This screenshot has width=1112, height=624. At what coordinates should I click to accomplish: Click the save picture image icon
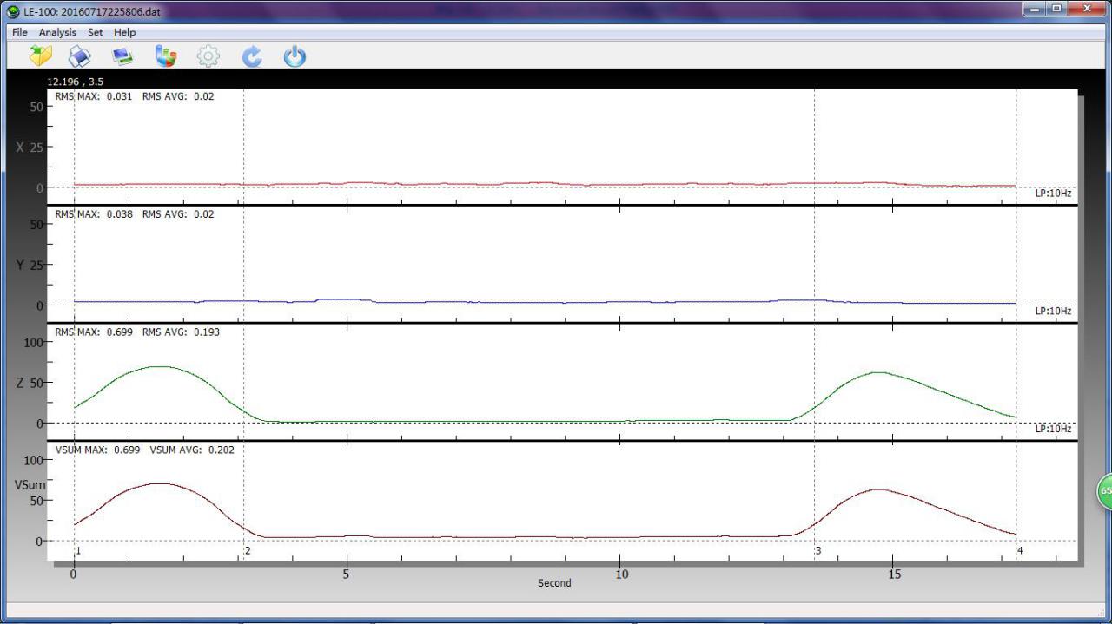coord(122,56)
